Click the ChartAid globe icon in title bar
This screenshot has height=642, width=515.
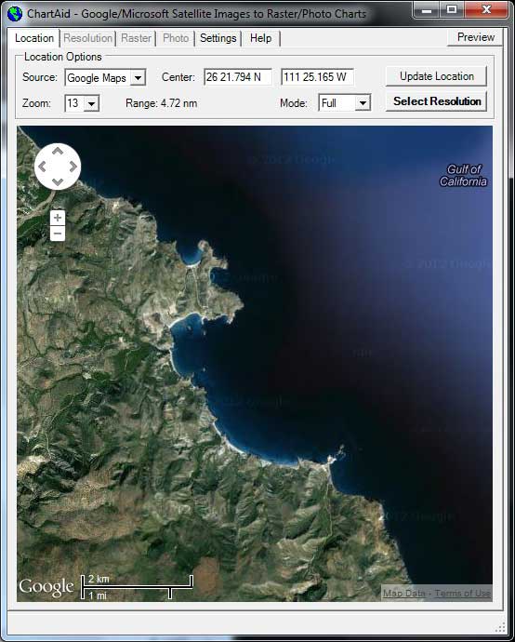click(15, 14)
